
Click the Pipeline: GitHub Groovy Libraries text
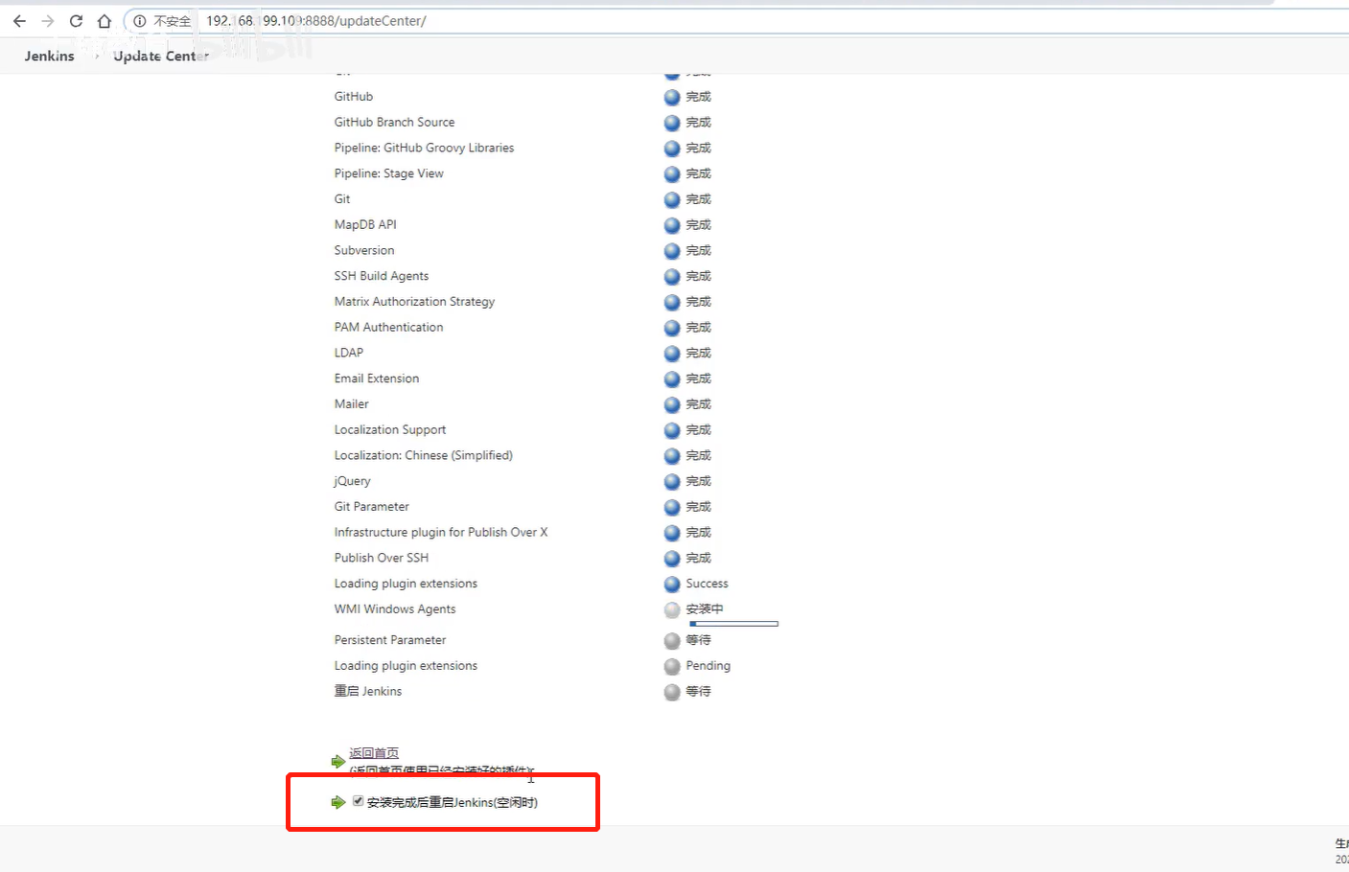[x=424, y=148]
